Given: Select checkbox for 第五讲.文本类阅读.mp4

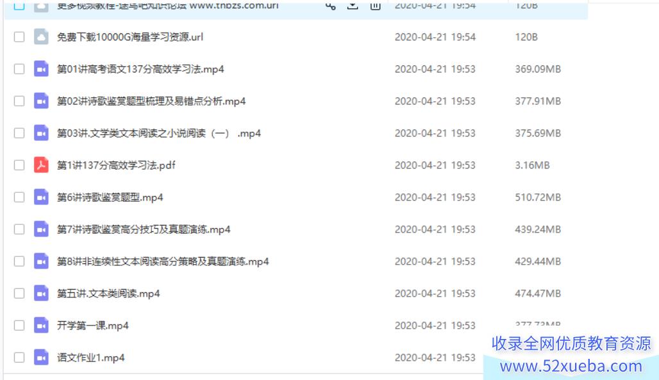Looking at the screenshot, I should pos(19,293).
